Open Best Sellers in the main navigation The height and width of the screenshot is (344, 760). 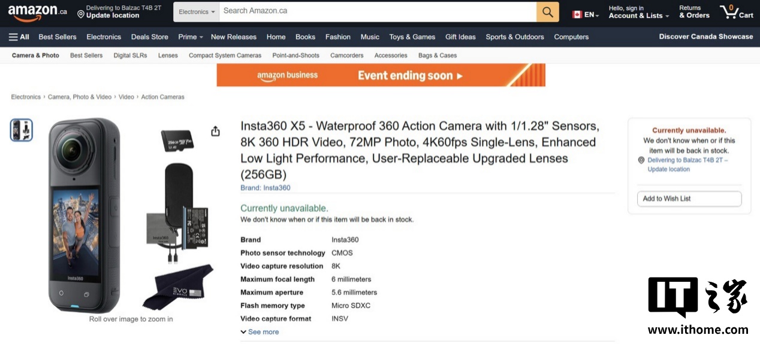58,37
